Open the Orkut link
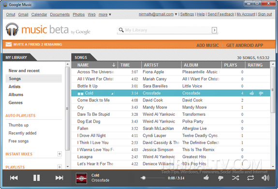The image size is (278, 189). coord(11,15)
